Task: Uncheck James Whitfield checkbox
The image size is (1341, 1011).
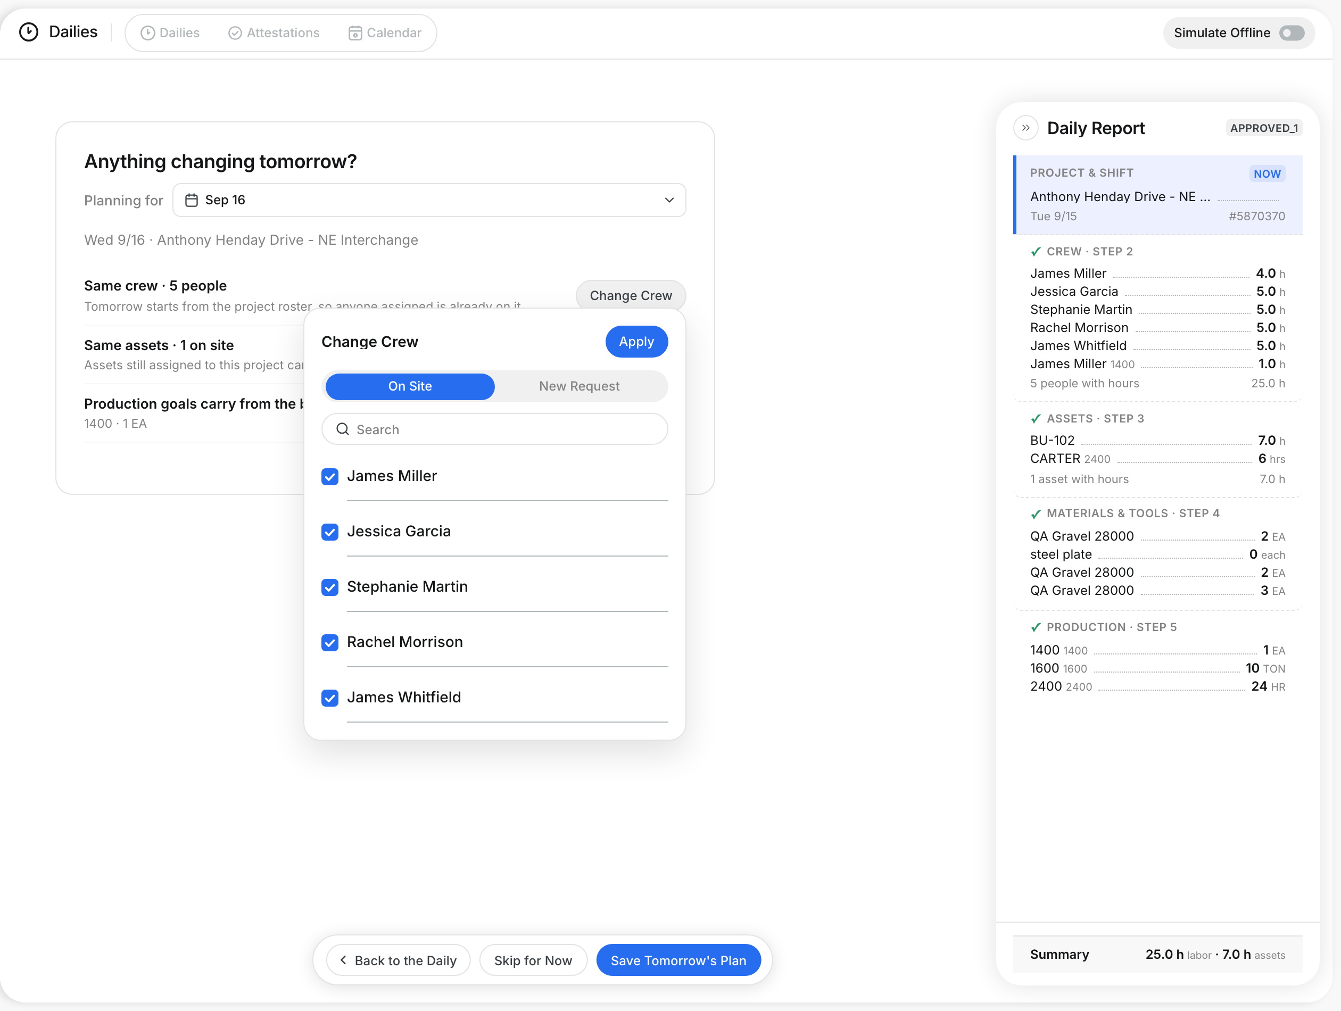Action: click(x=330, y=698)
